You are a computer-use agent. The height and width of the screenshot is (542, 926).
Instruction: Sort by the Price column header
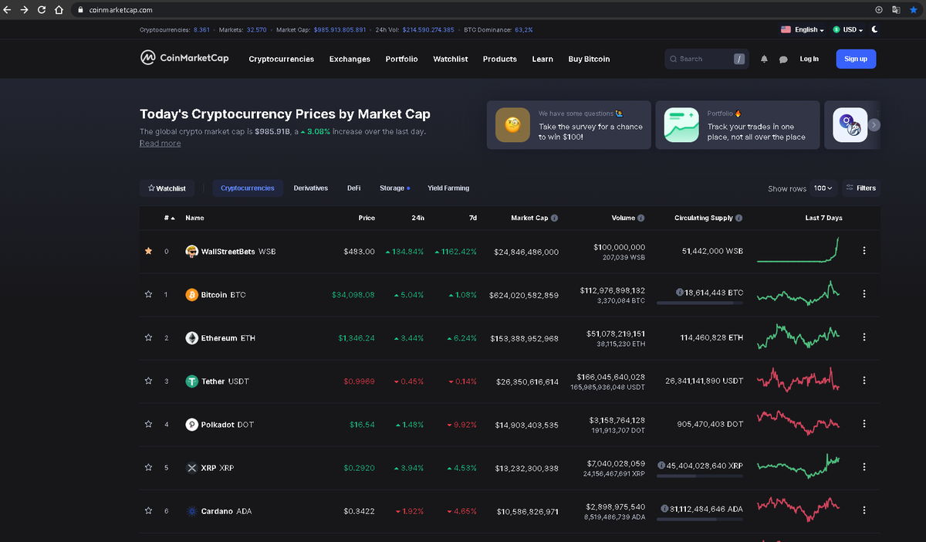tap(367, 218)
